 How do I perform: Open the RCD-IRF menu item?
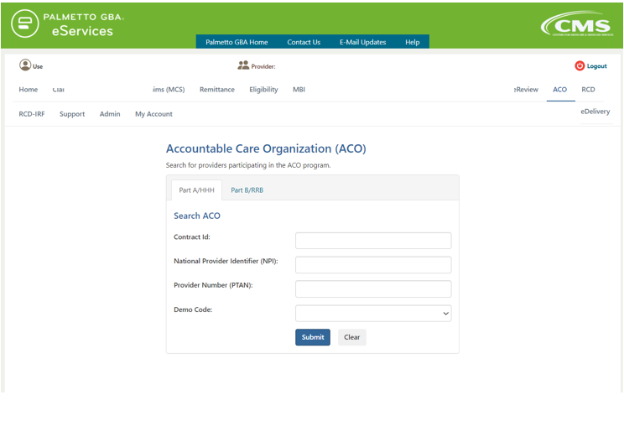(x=32, y=114)
